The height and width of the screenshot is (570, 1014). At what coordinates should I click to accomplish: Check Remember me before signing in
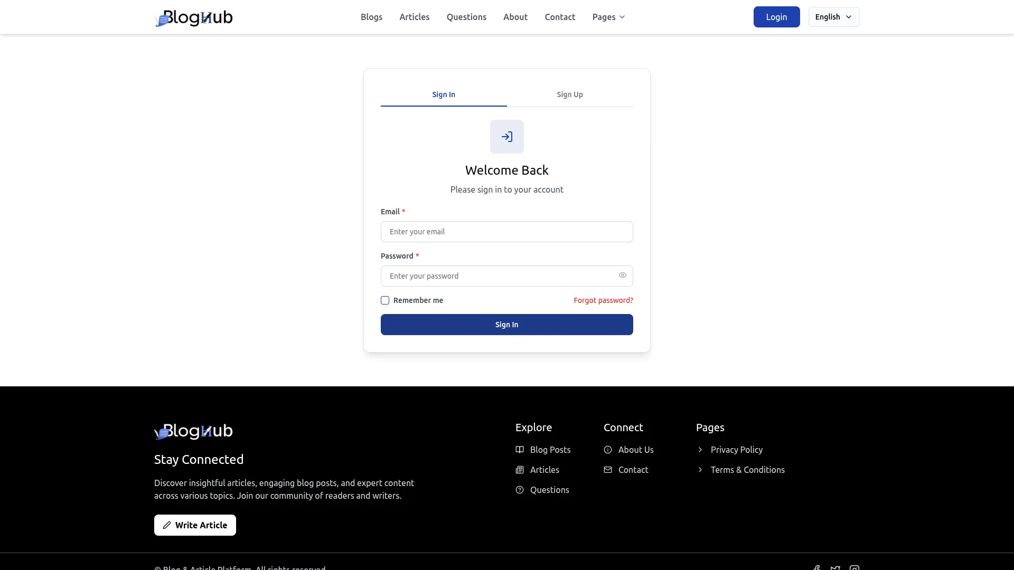[x=385, y=300]
